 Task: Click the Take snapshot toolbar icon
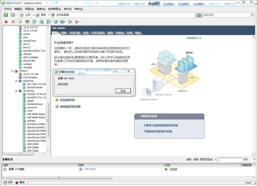(34, 22)
